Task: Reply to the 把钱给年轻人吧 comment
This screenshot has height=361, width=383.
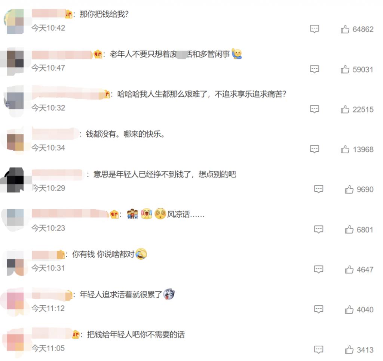Action: point(319,349)
